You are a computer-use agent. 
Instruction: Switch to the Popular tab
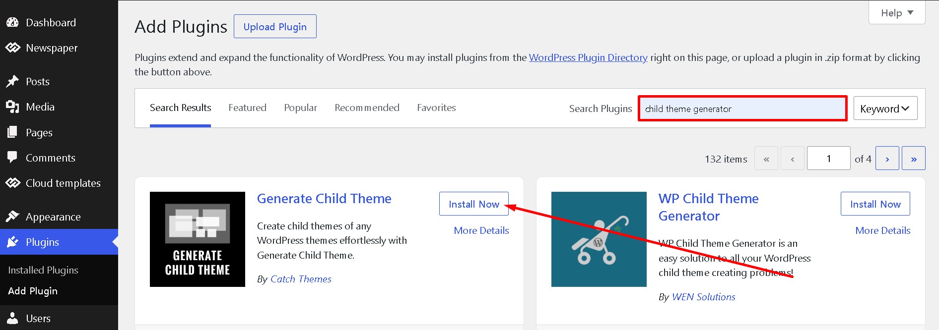[300, 108]
